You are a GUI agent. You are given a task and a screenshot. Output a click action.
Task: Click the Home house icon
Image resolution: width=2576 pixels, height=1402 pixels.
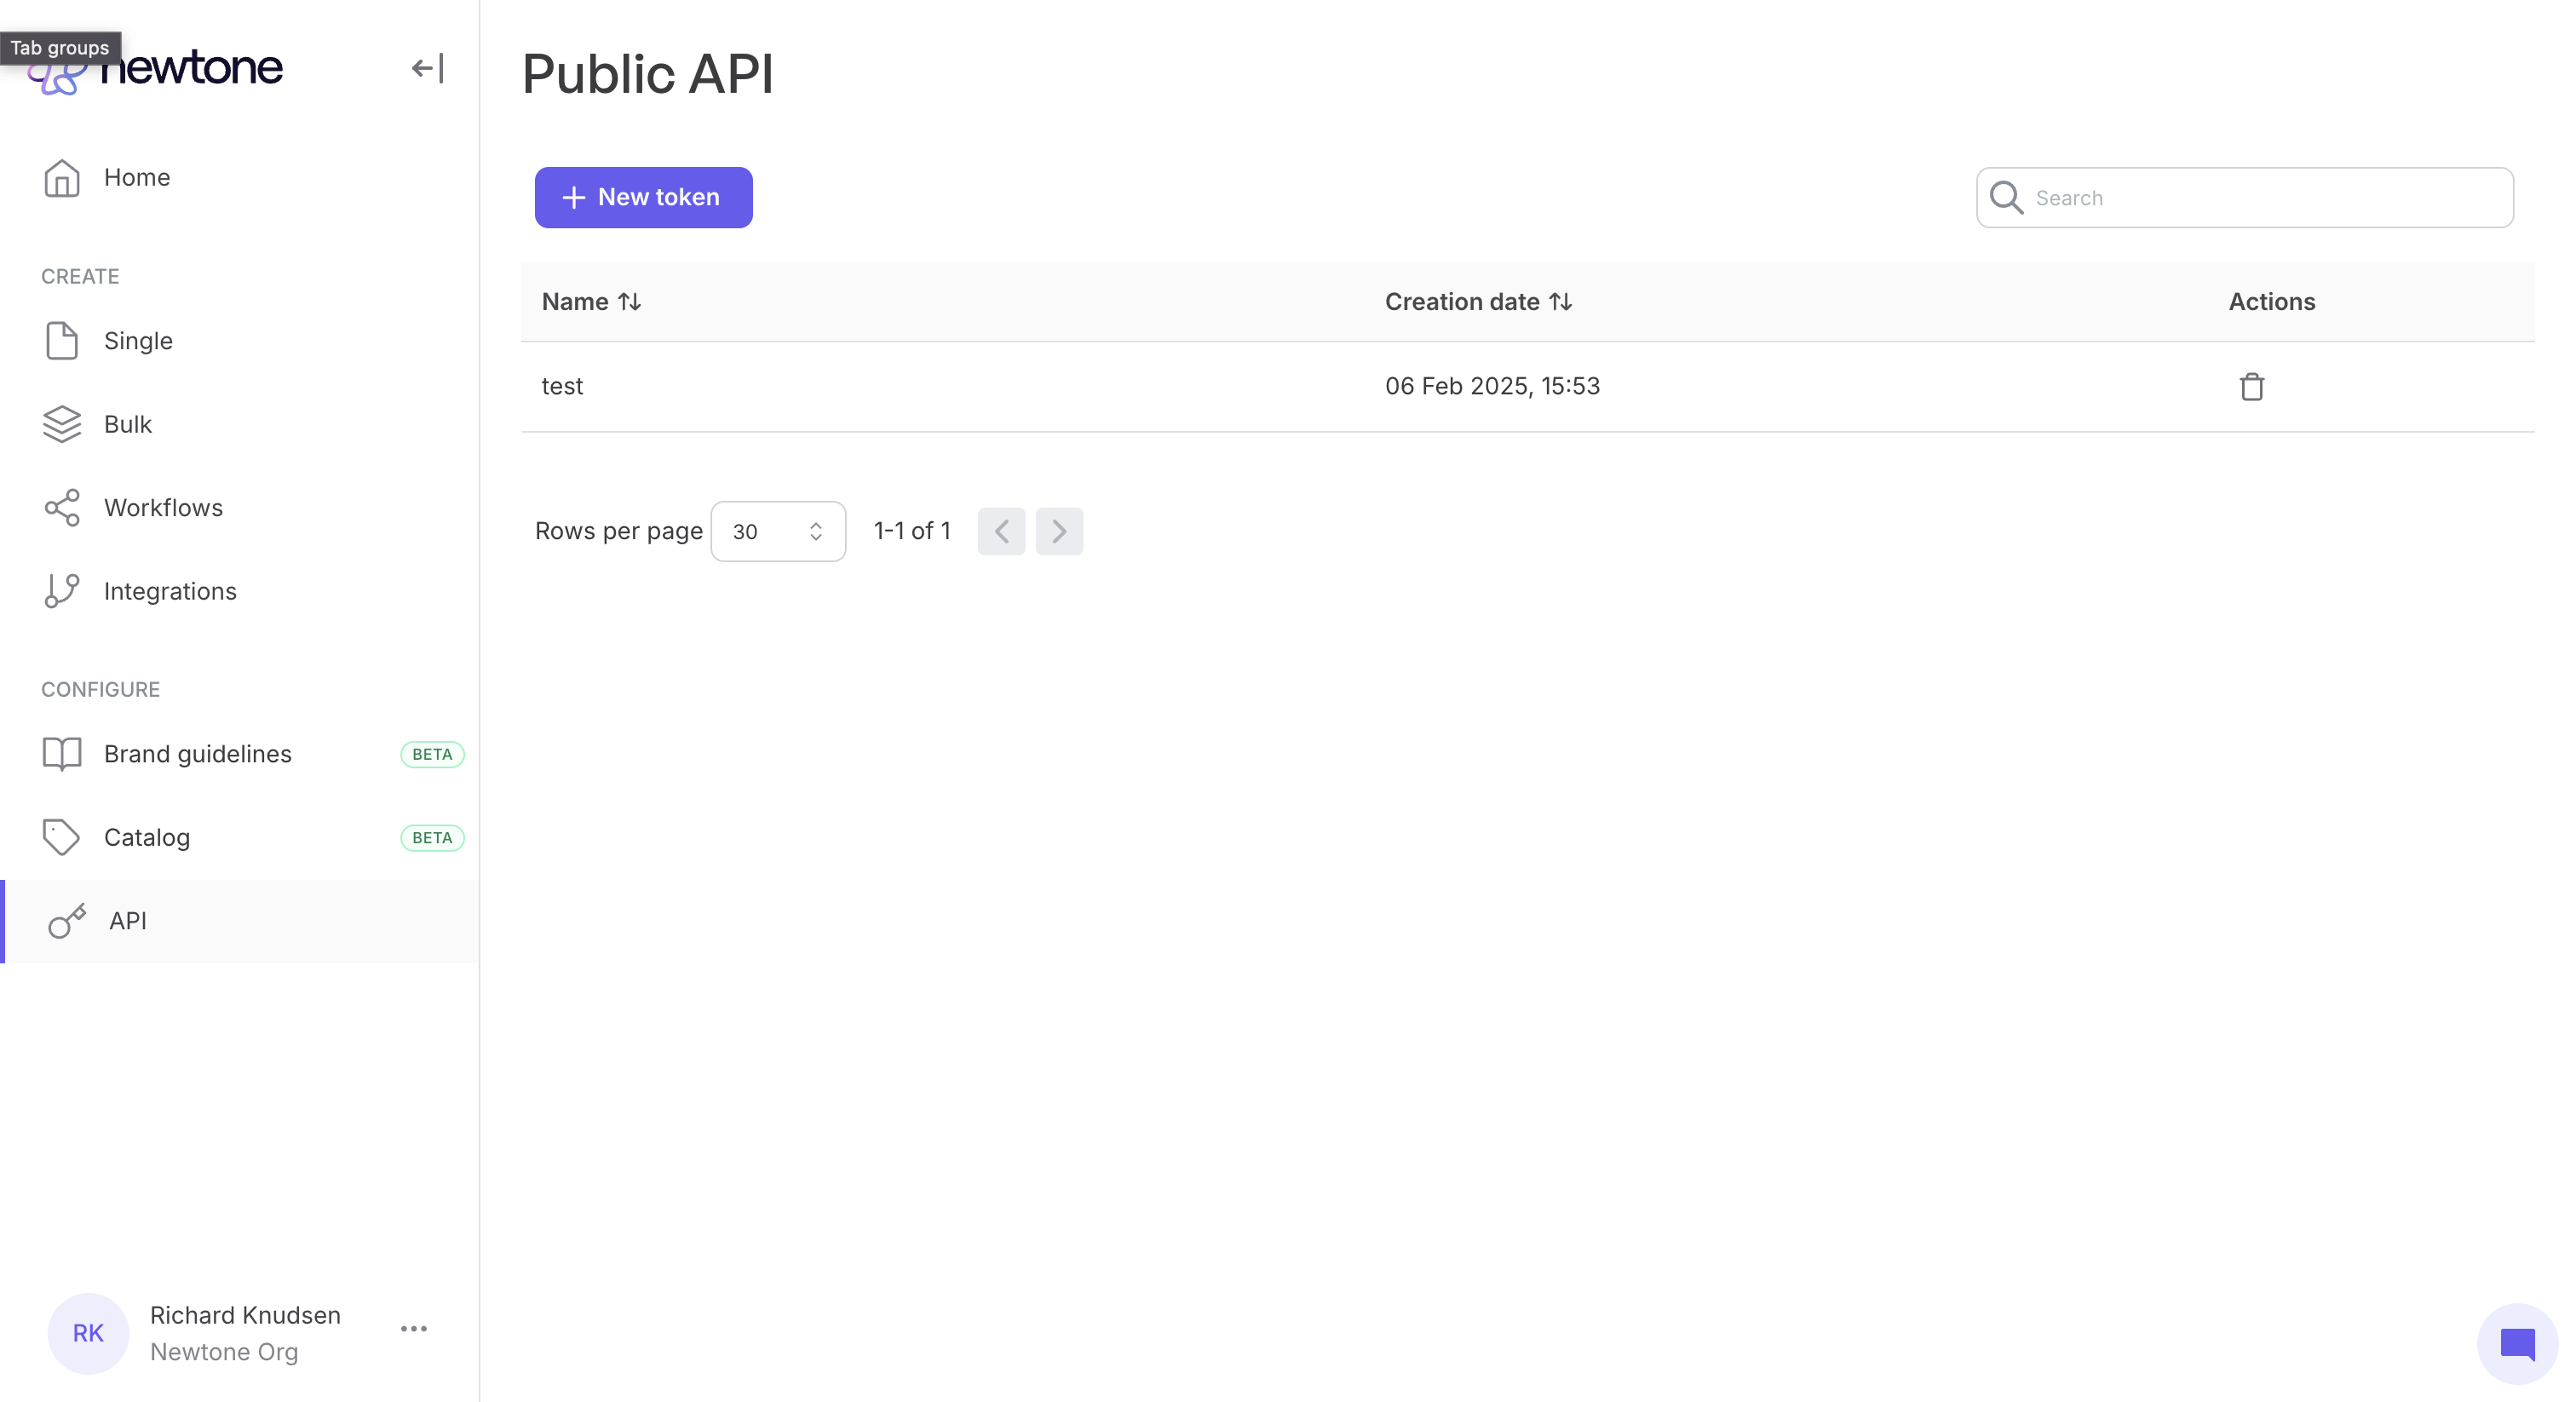click(62, 178)
